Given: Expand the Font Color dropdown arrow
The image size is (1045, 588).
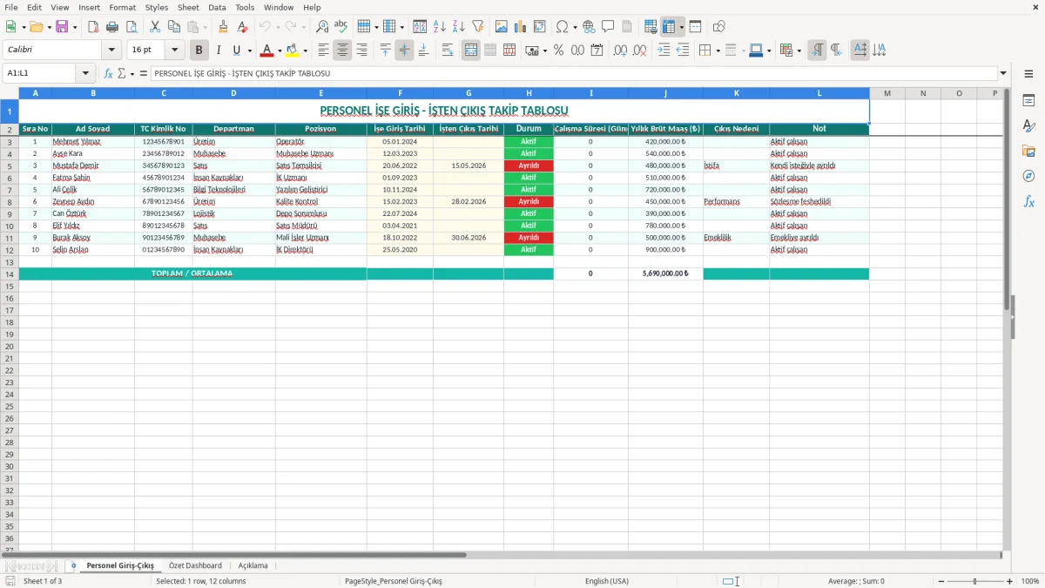Looking at the screenshot, I should tap(280, 51).
